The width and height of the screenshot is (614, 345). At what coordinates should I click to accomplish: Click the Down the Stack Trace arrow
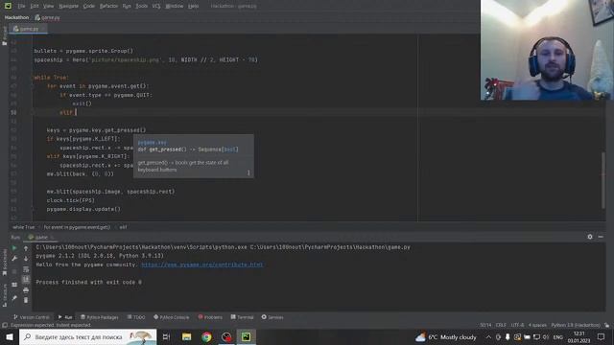pyautogui.click(x=26, y=259)
